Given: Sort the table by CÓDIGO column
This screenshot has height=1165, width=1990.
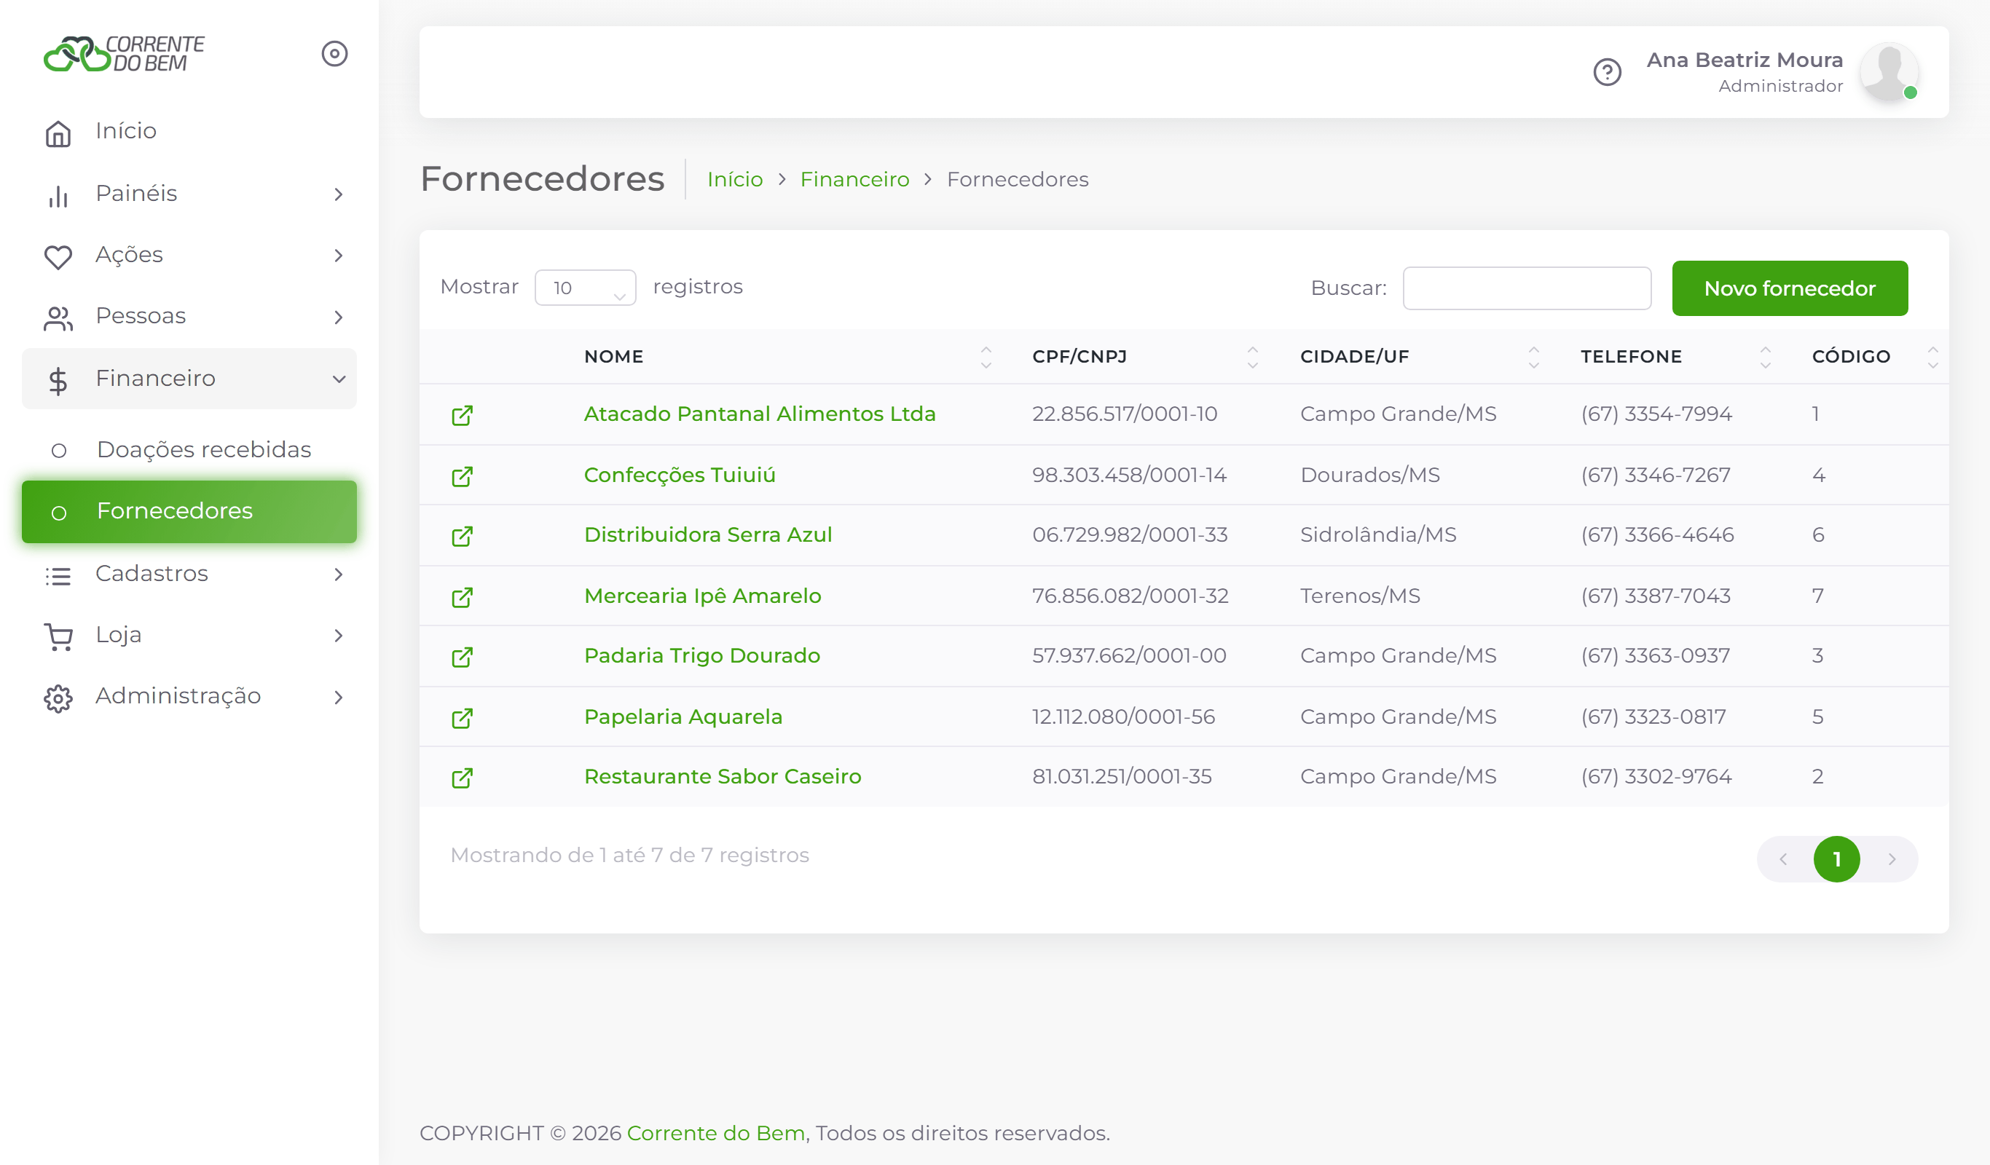Looking at the screenshot, I should tap(1870, 356).
